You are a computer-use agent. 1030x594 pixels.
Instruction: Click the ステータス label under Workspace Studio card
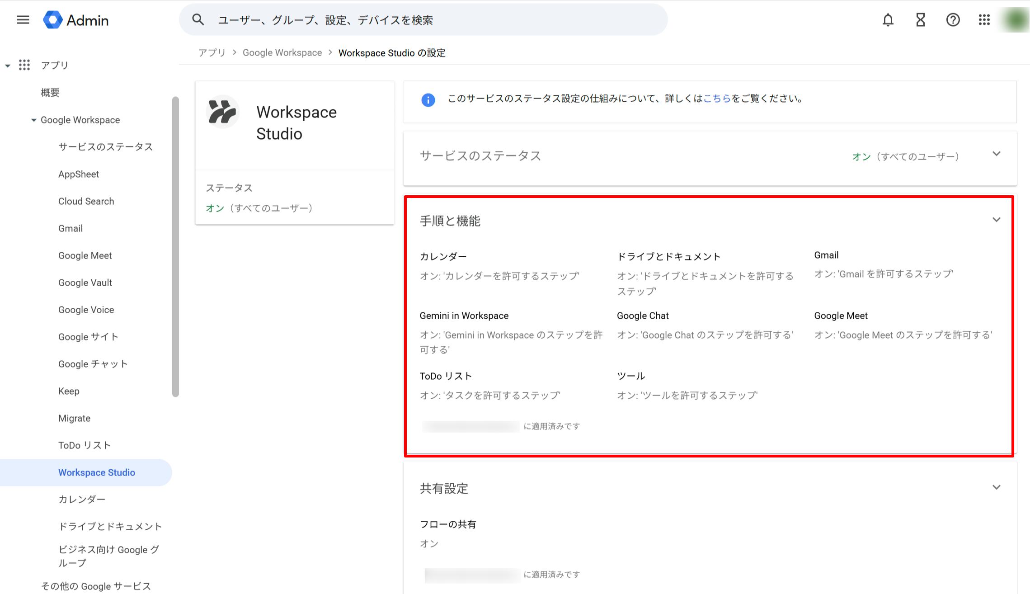coord(229,188)
